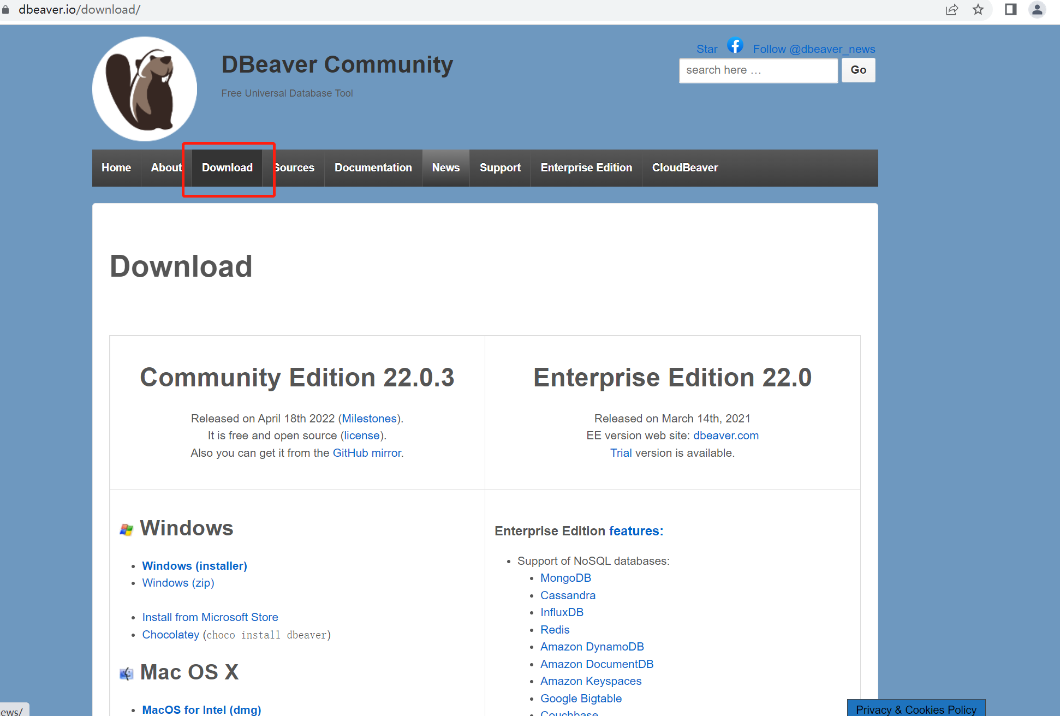Toggle the browser side panel icon
The width and height of the screenshot is (1060, 716).
1010,10
